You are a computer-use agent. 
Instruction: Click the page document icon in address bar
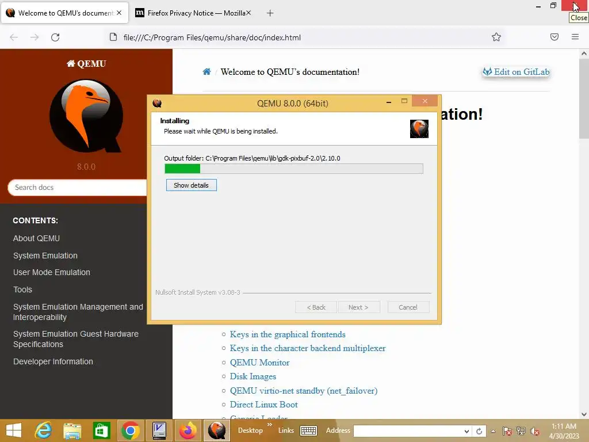tap(113, 37)
